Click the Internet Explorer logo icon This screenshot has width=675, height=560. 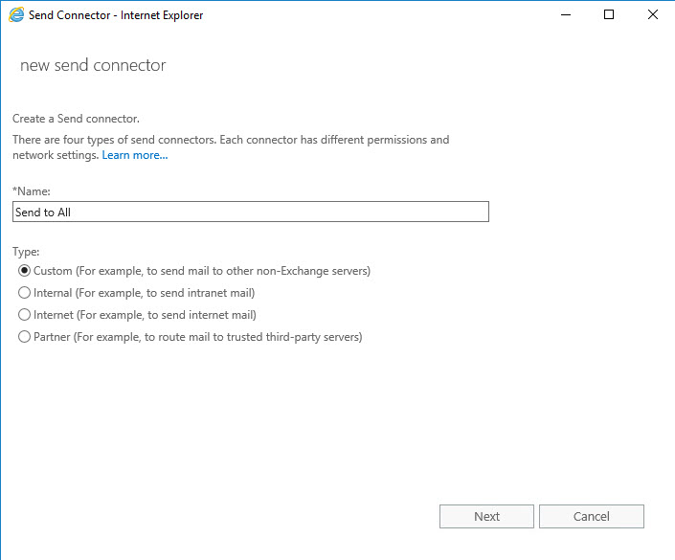pos(16,15)
